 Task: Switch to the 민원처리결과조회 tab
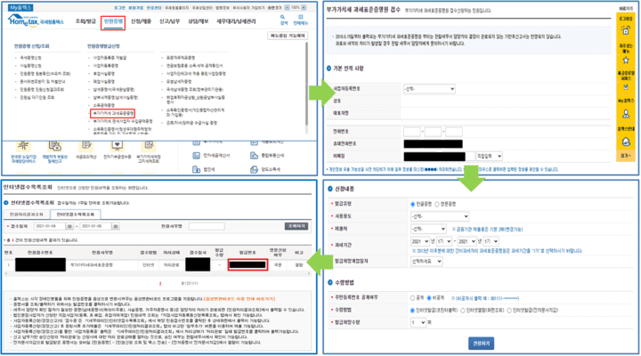point(27,214)
